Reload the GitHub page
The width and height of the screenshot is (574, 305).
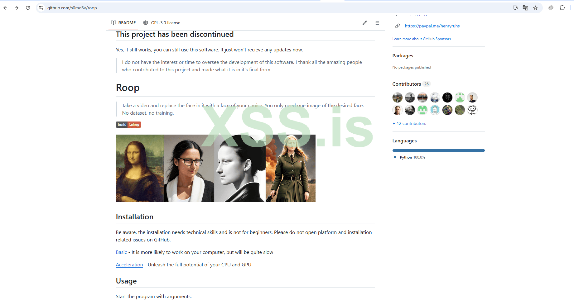coord(28,8)
